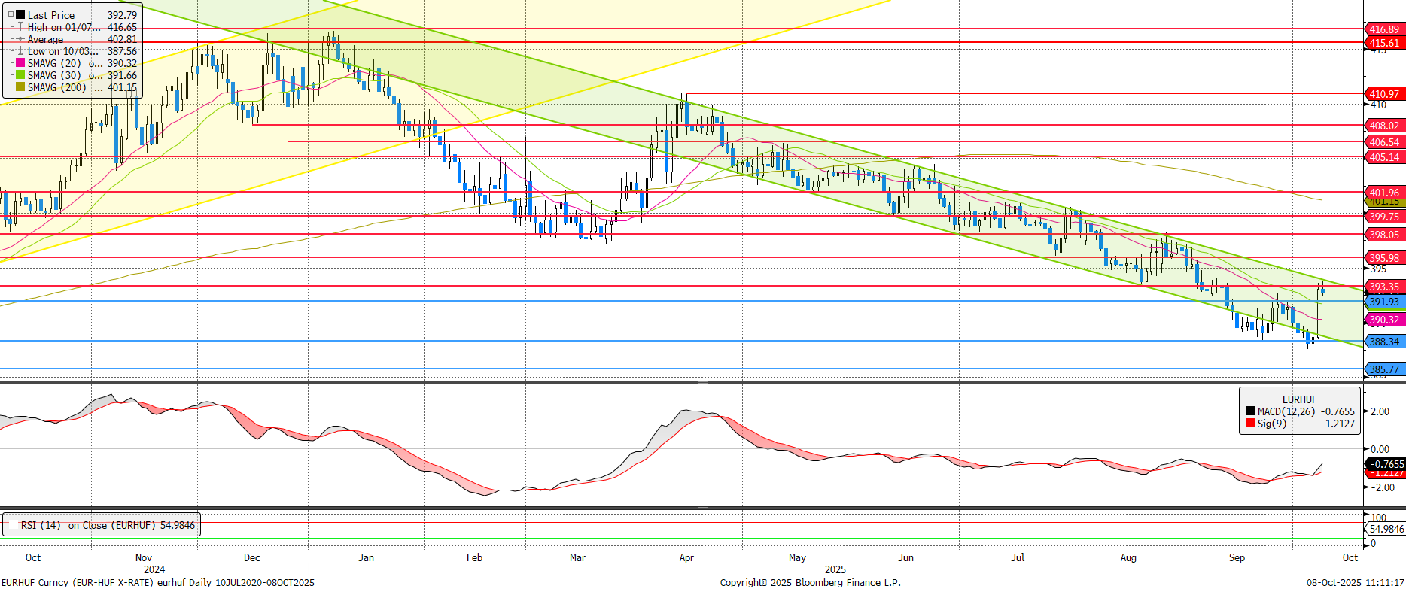The height and width of the screenshot is (589, 1406).
Task: Click the olive SMAVG (200) legend swatch
Action: tap(20, 87)
